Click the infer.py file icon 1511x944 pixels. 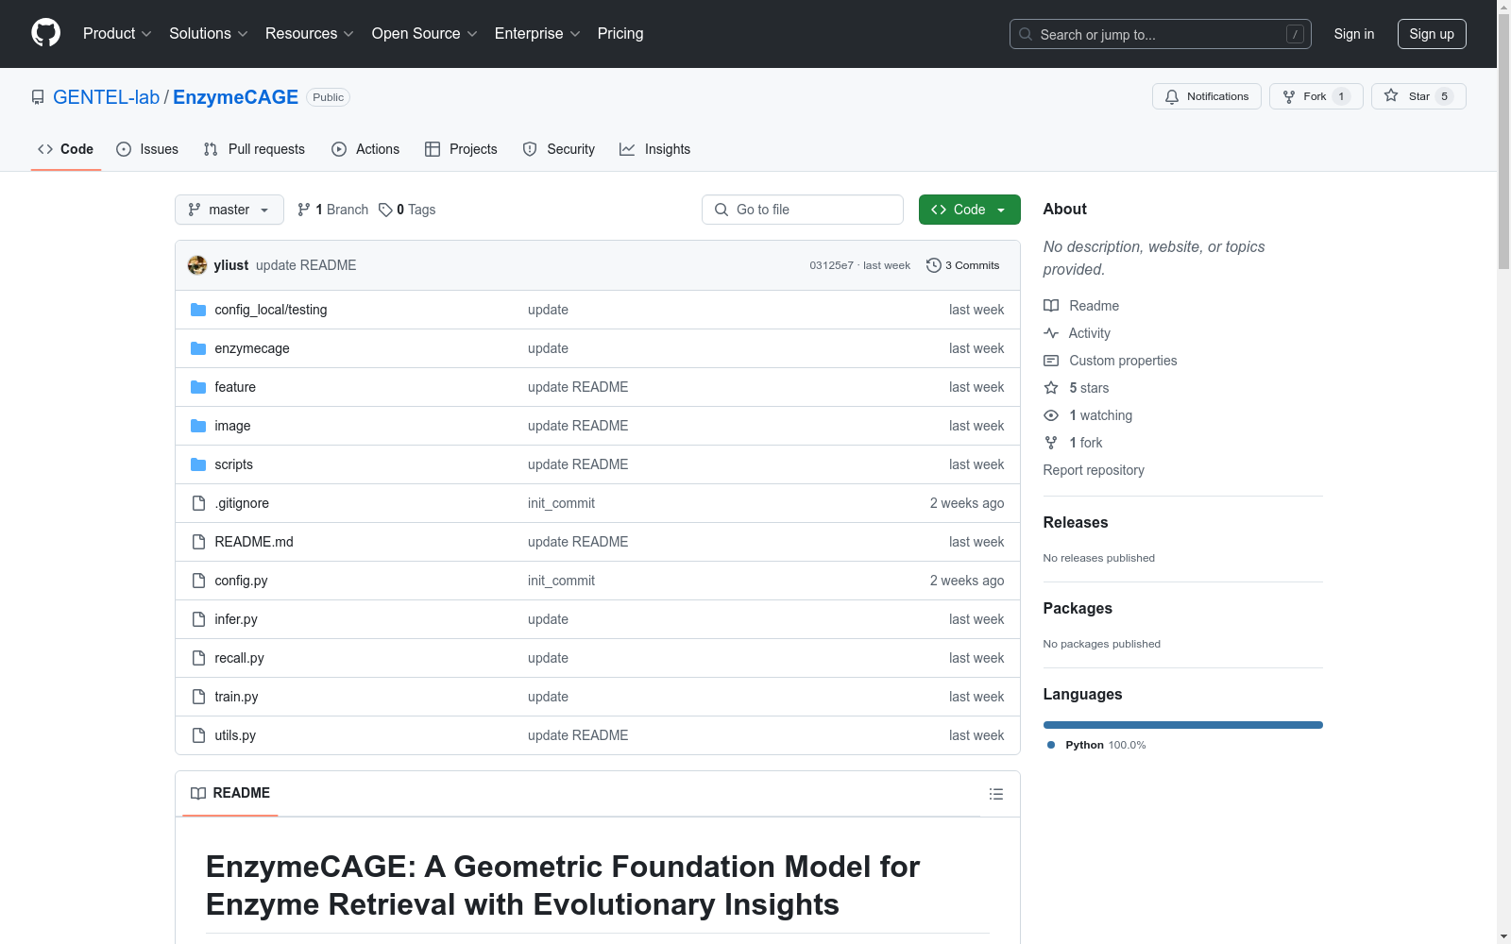coord(198,619)
